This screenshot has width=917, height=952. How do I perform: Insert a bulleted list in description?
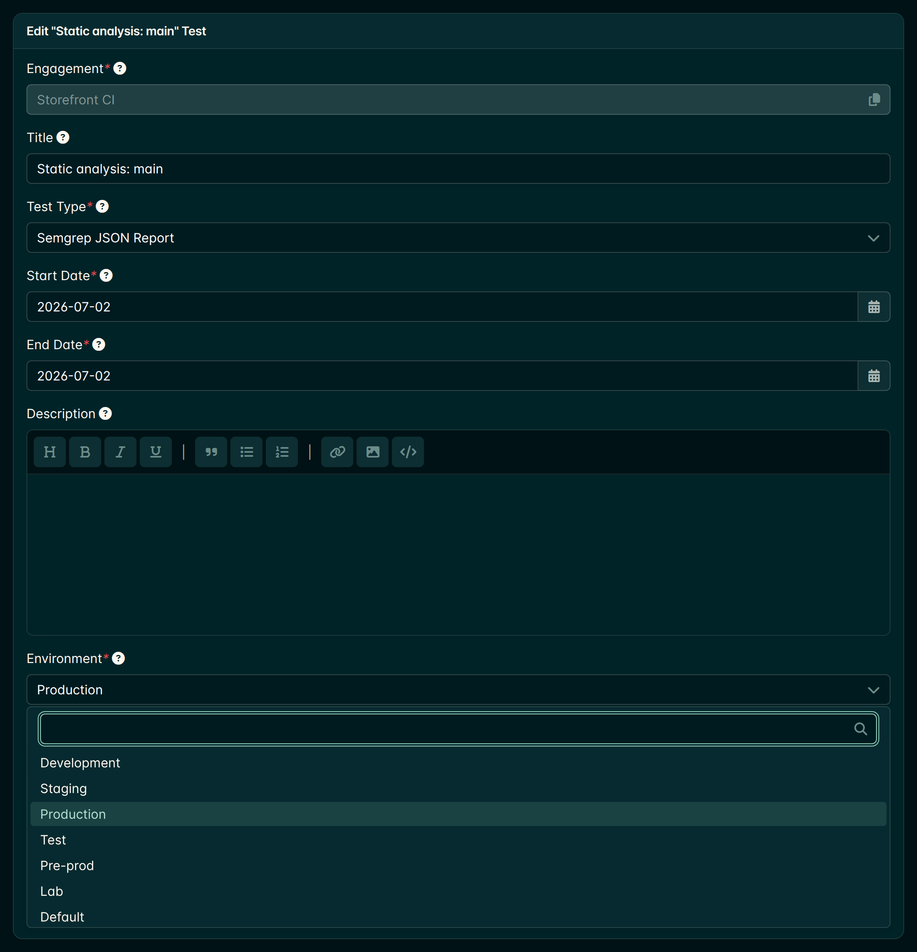click(247, 452)
